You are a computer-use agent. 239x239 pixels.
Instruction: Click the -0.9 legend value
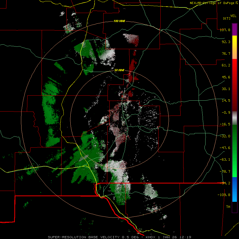pyautogui.click(x=226, y=113)
